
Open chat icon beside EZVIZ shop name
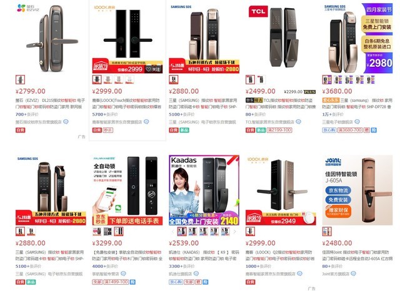click(x=66, y=122)
